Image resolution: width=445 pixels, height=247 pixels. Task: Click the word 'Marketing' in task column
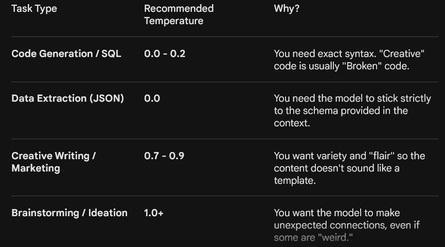tap(36, 168)
